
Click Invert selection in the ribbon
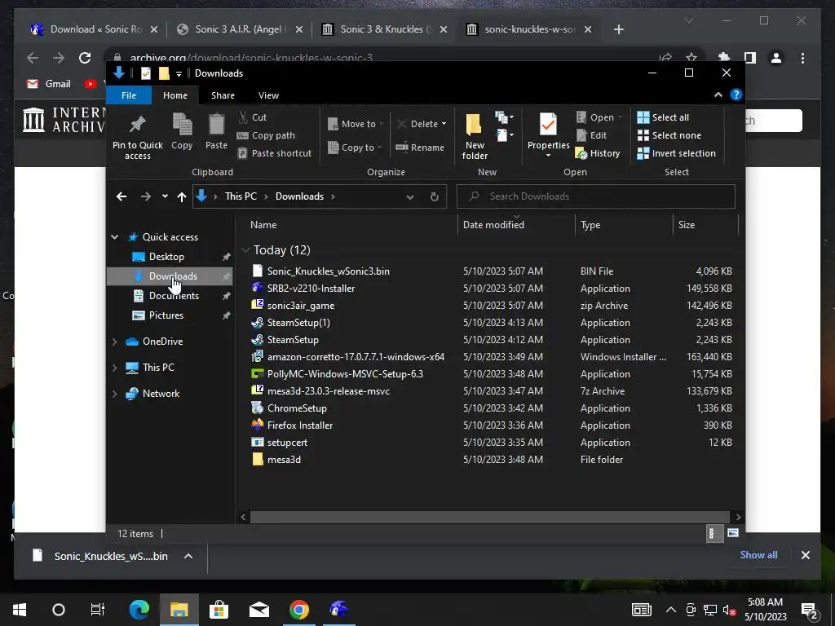click(676, 153)
